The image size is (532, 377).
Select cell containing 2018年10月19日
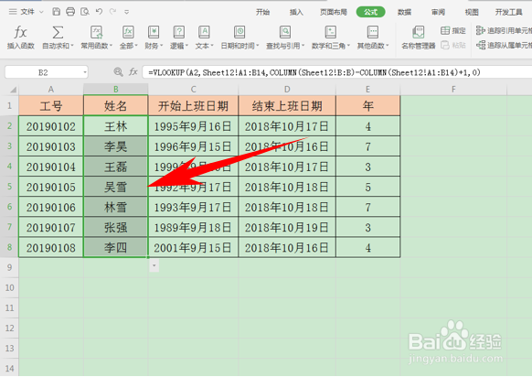pos(287,227)
